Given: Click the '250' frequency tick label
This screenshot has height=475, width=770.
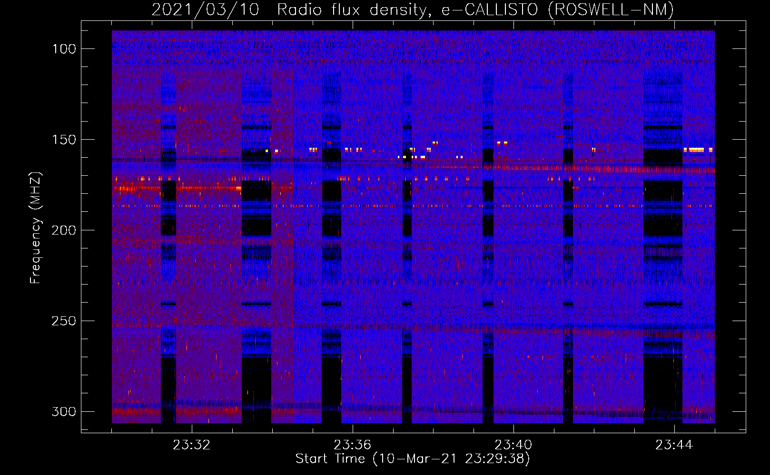Looking at the screenshot, I should (64, 321).
